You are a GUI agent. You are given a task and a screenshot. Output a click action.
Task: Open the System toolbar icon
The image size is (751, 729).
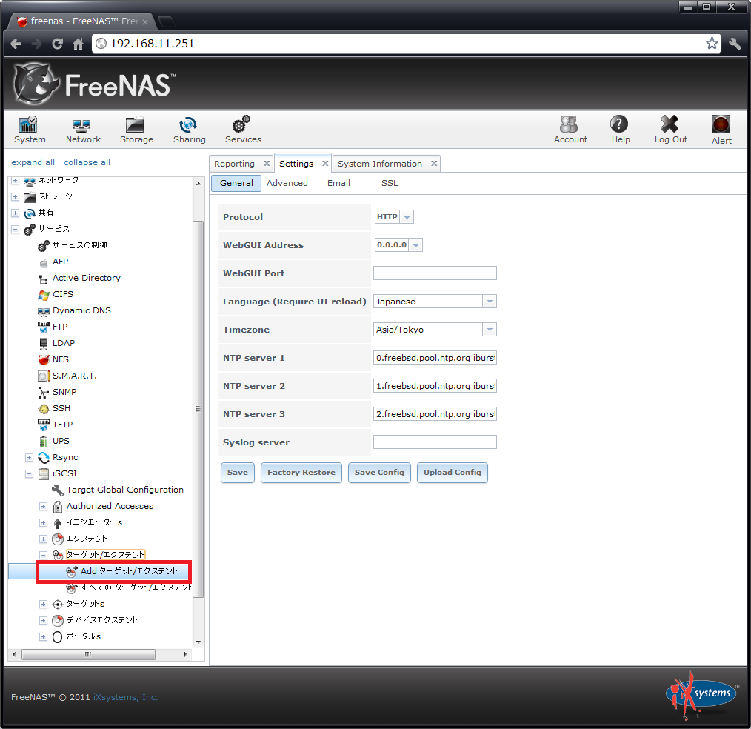[30, 130]
